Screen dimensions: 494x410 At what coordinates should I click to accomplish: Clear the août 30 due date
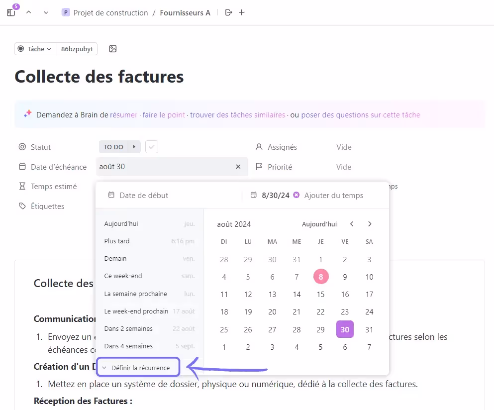pos(238,167)
